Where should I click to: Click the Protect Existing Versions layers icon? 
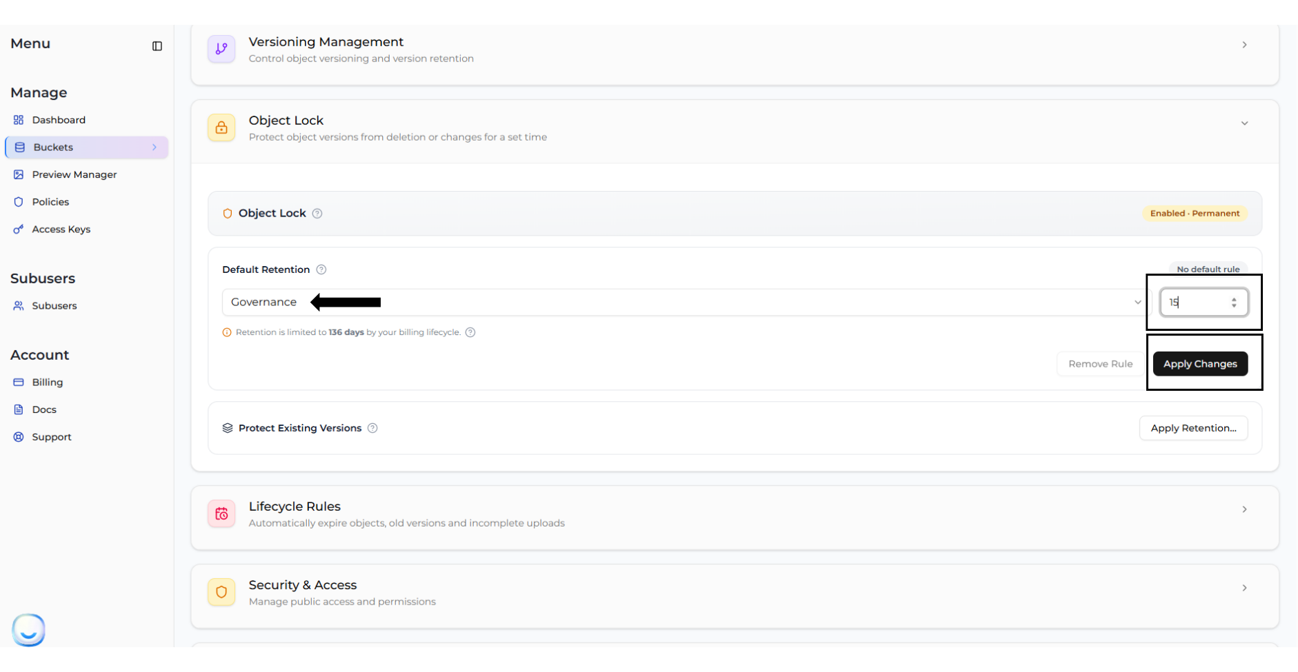(x=228, y=428)
